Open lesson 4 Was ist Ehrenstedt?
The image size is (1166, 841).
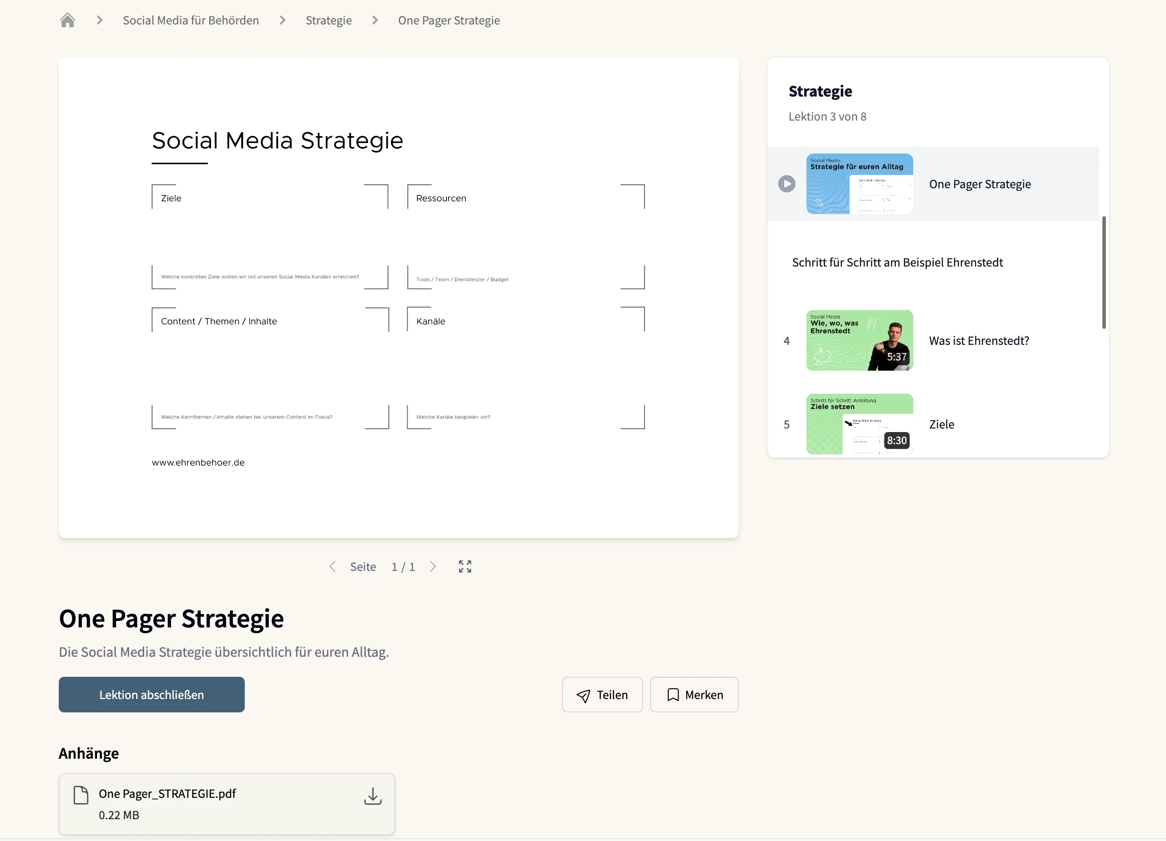(x=978, y=341)
